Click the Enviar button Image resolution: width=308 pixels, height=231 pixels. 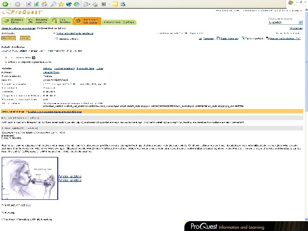[25, 38]
